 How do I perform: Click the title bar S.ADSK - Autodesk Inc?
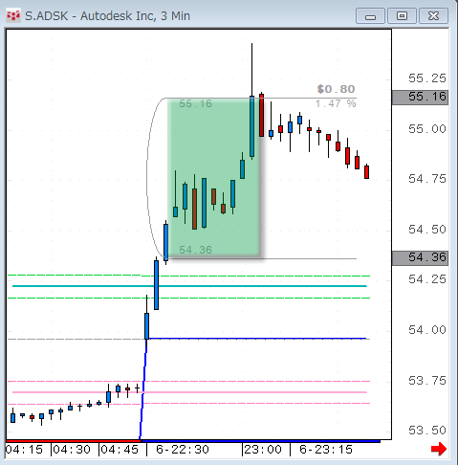107,16
